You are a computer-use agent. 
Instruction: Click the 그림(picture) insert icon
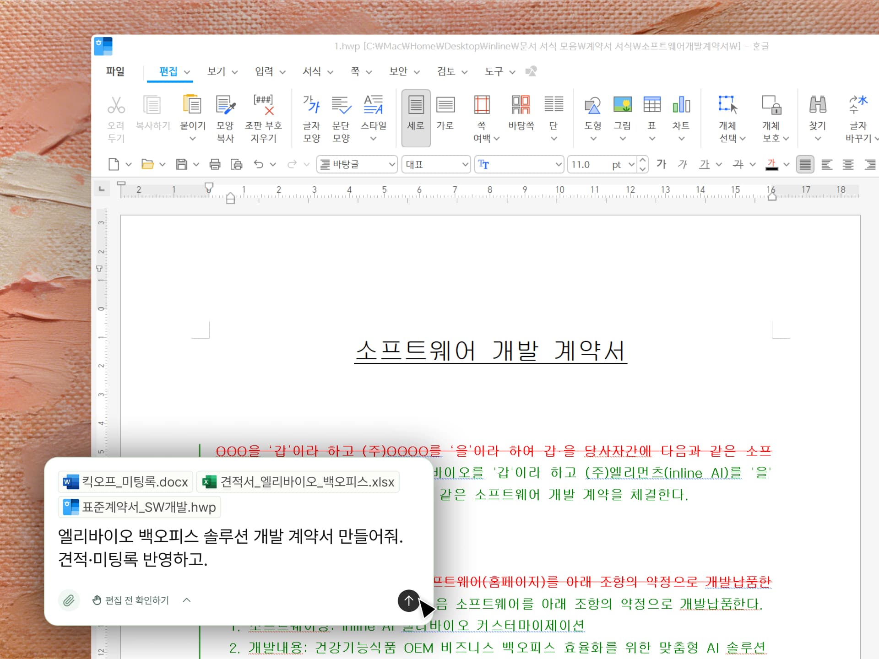(x=622, y=110)
